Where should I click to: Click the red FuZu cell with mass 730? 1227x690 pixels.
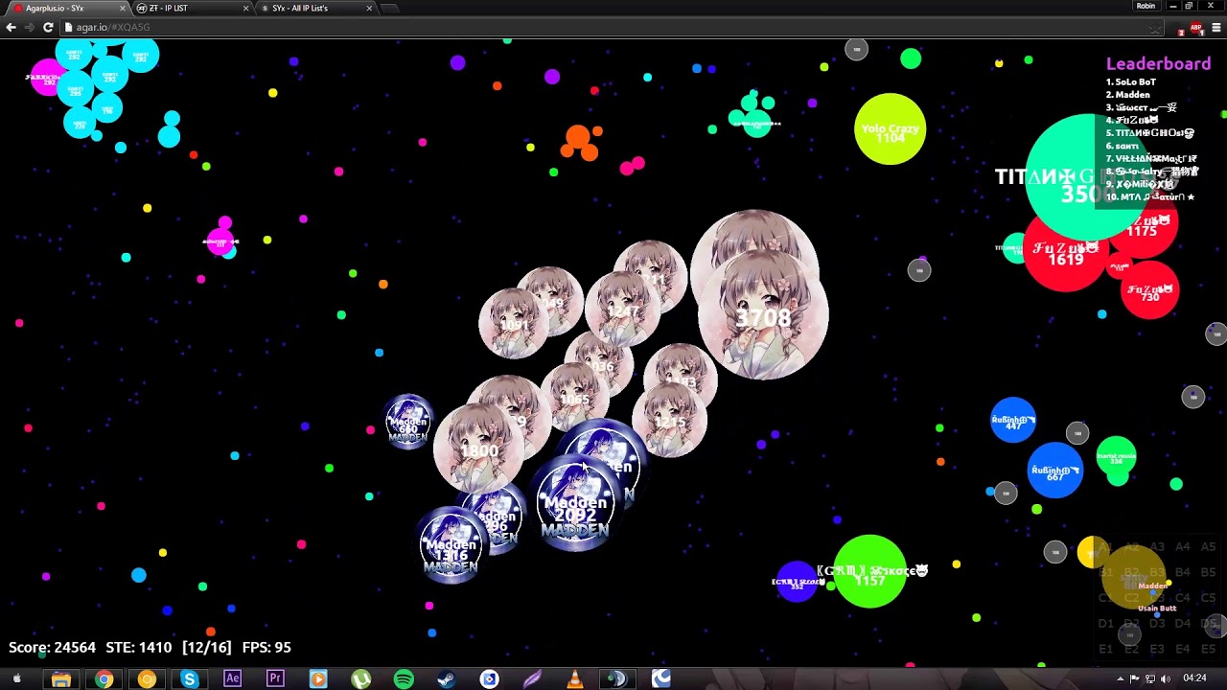(x=1149, y=290)
